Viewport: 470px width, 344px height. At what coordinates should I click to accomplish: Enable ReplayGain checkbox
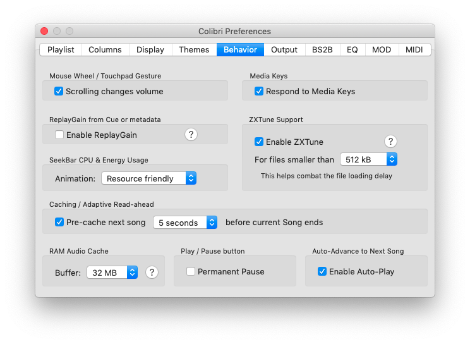[59, 135]
